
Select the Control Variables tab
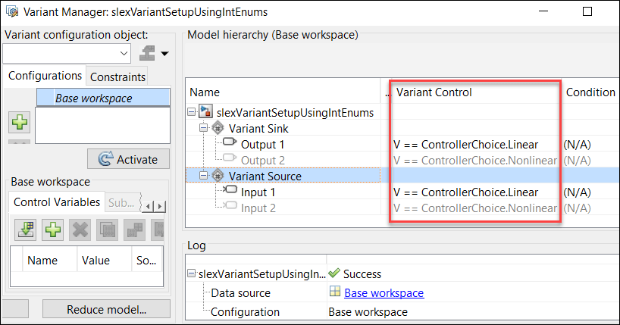point(56,202)
